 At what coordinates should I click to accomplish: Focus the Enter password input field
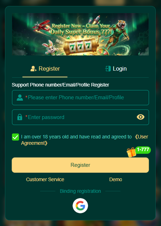pos(80,117)
